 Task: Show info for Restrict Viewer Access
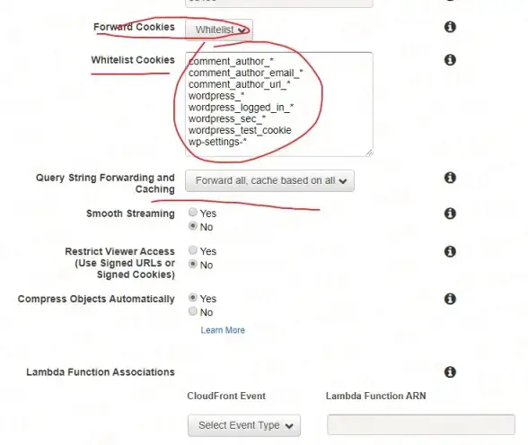[x=450, y=251]
